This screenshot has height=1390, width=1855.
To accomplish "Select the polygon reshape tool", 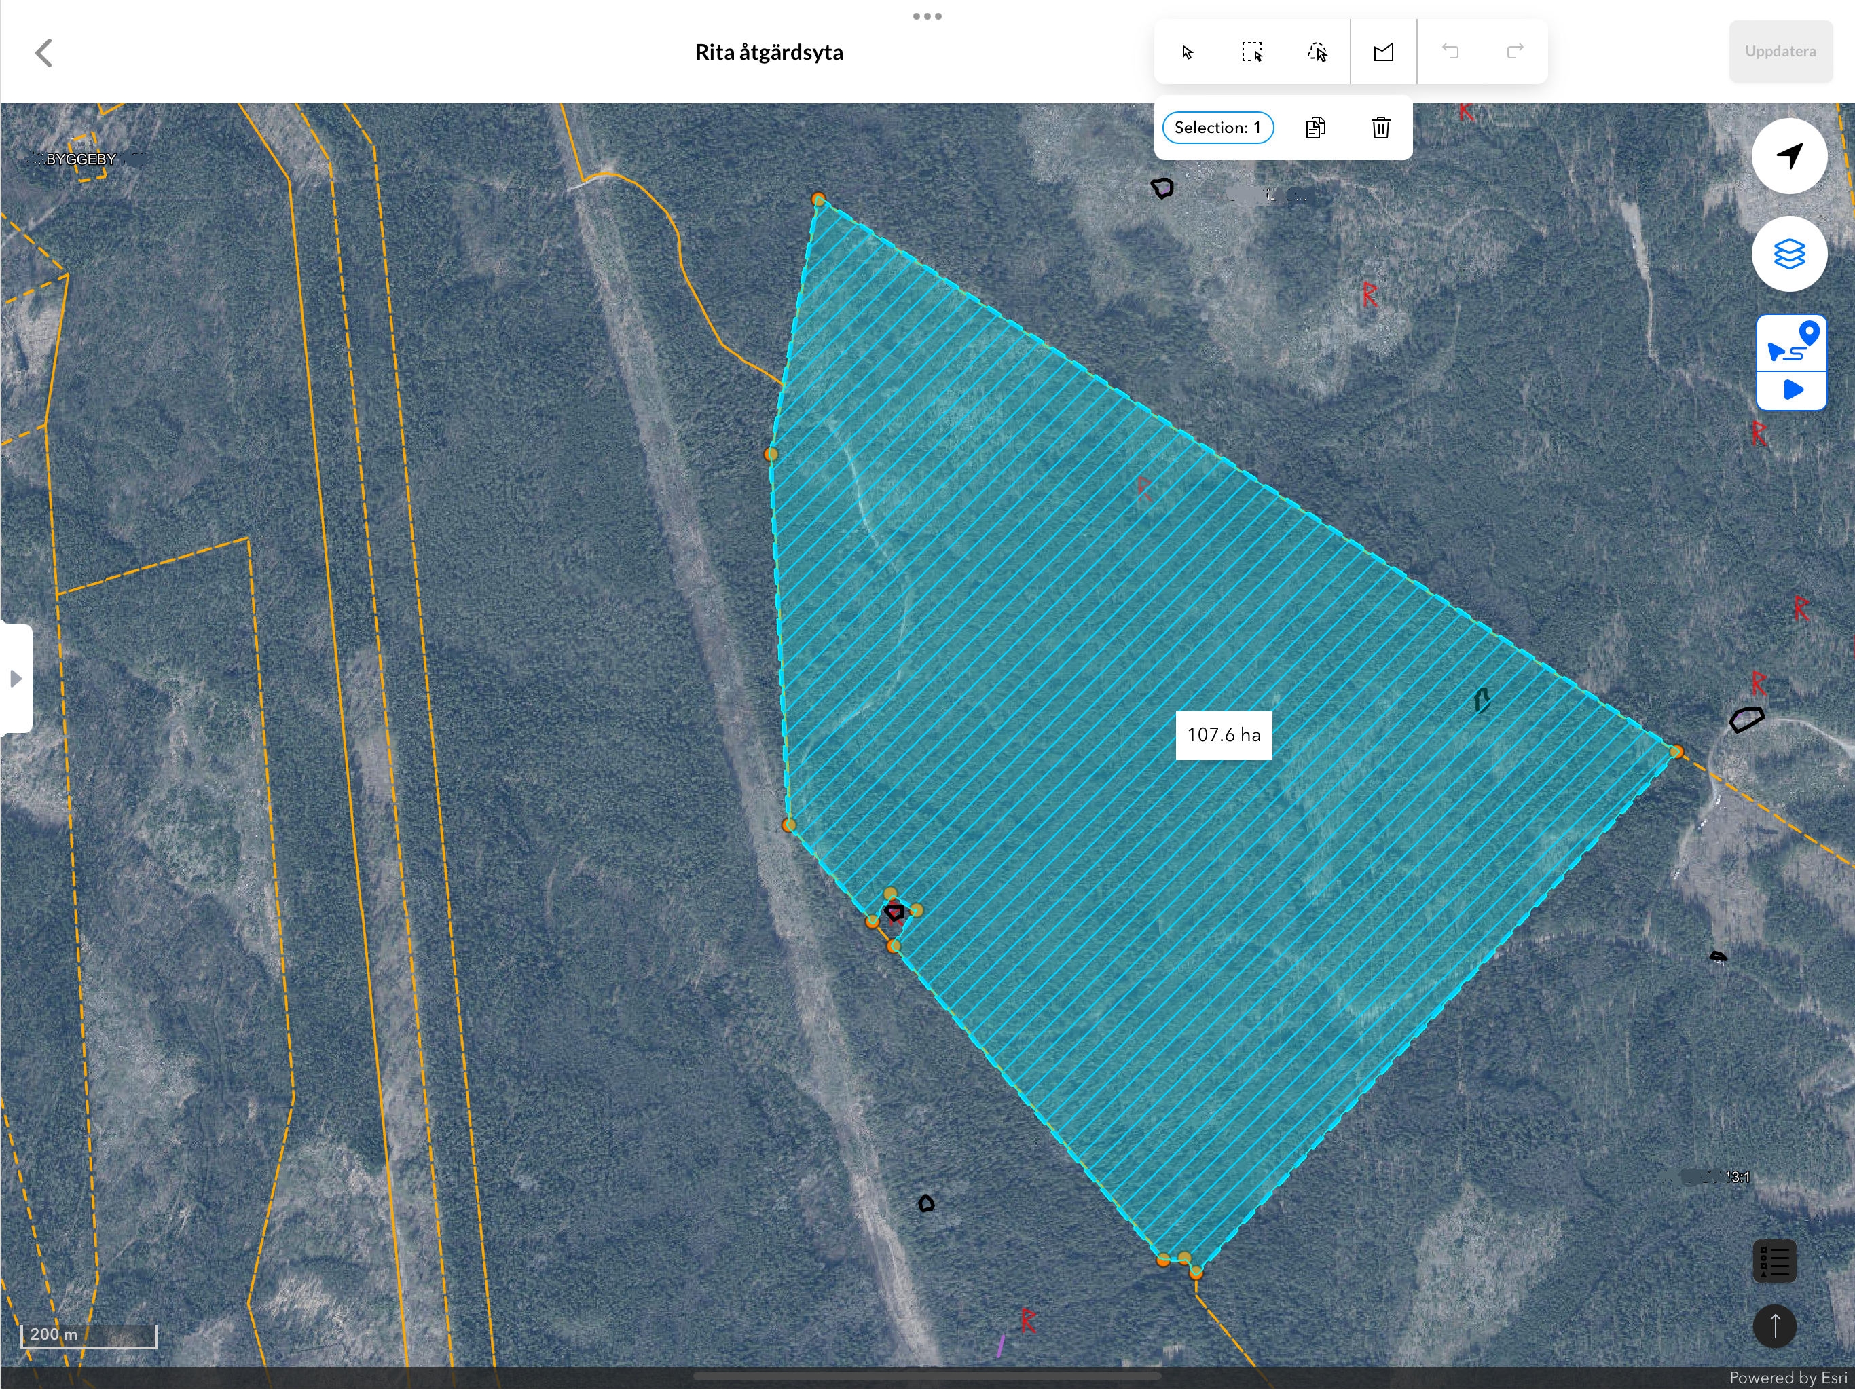I will coord(1383,53).
